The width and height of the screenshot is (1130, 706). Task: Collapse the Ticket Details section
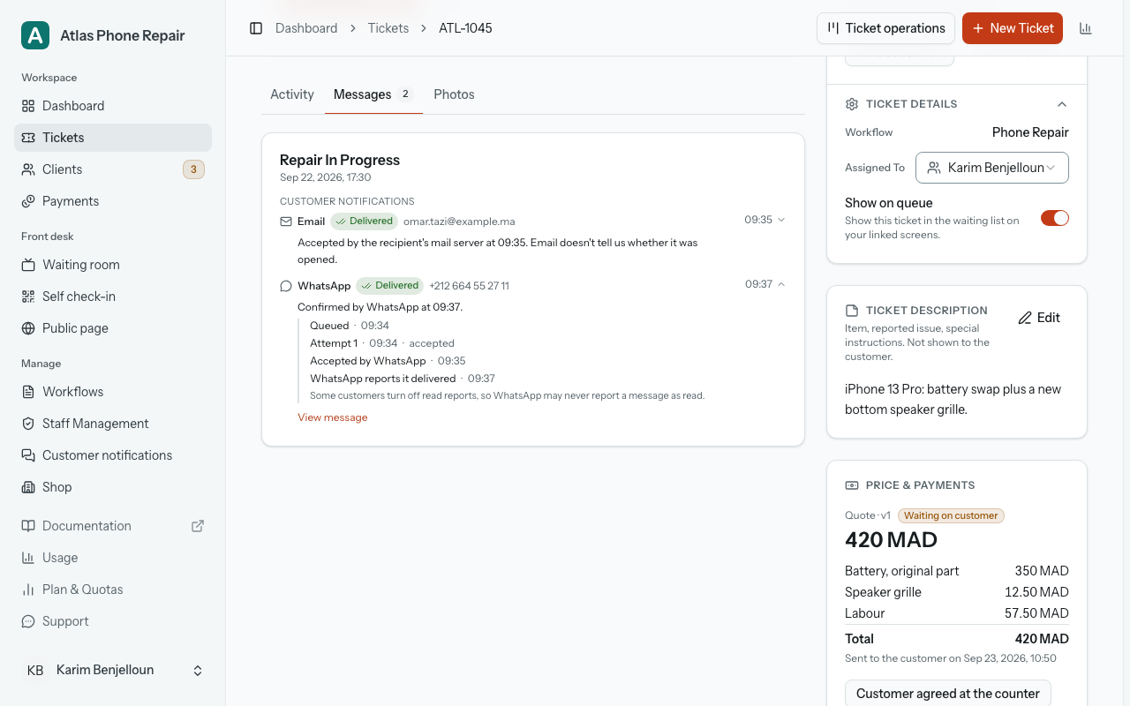coord(1062,104)
